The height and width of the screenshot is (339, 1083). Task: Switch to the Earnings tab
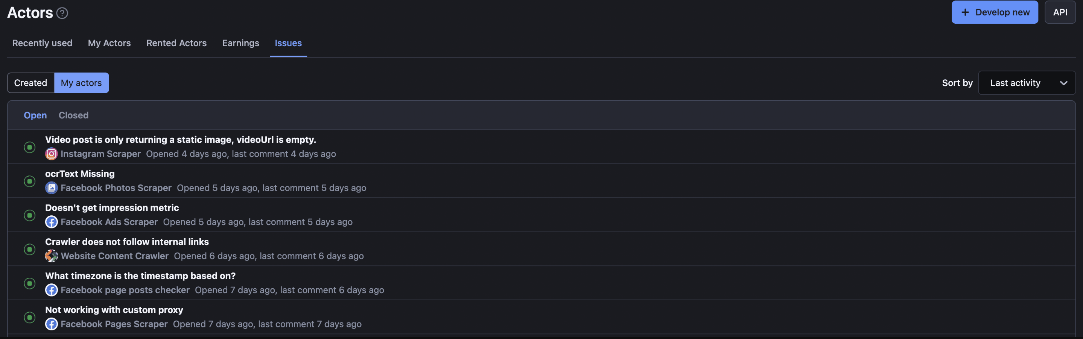(240, 43)
